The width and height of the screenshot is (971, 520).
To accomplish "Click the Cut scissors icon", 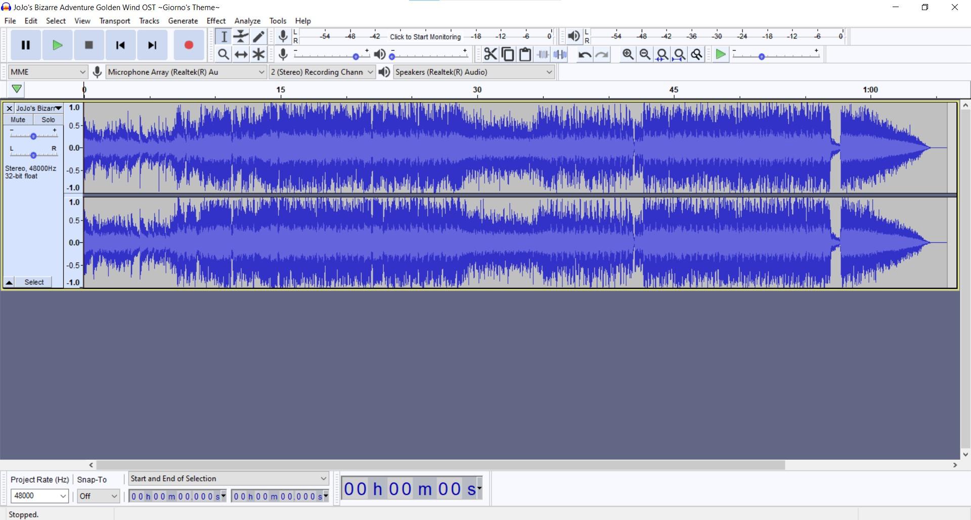I will click(x=490, y=54).
